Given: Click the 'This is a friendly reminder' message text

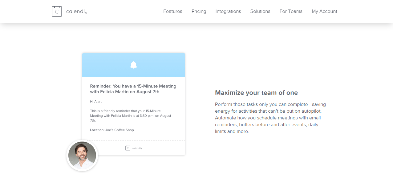Looking at the screenshot, I should coord(131,116).
